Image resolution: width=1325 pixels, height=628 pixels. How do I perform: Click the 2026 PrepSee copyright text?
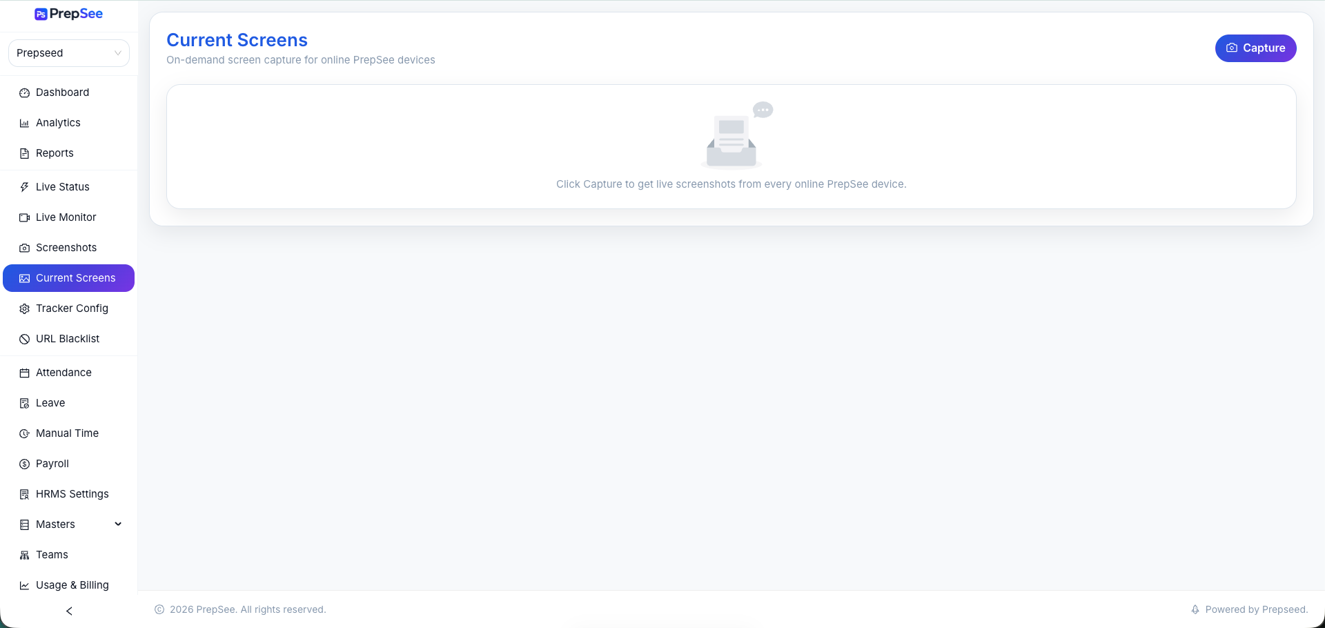click(x=248, y=610)
